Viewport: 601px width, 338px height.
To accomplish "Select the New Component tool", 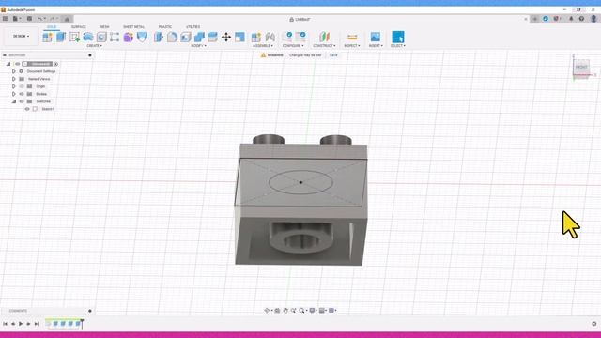I will (48, 37).
